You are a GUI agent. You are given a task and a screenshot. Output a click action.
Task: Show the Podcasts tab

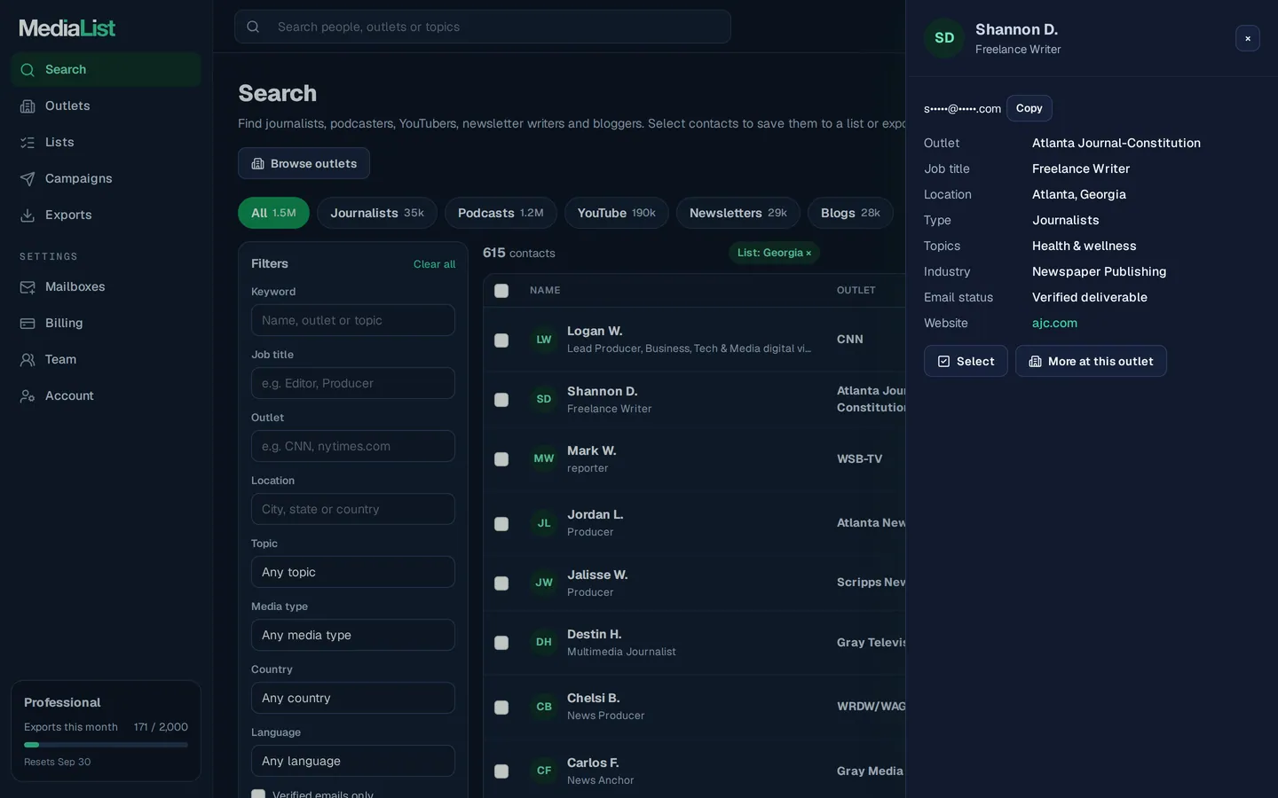(501, 213)
